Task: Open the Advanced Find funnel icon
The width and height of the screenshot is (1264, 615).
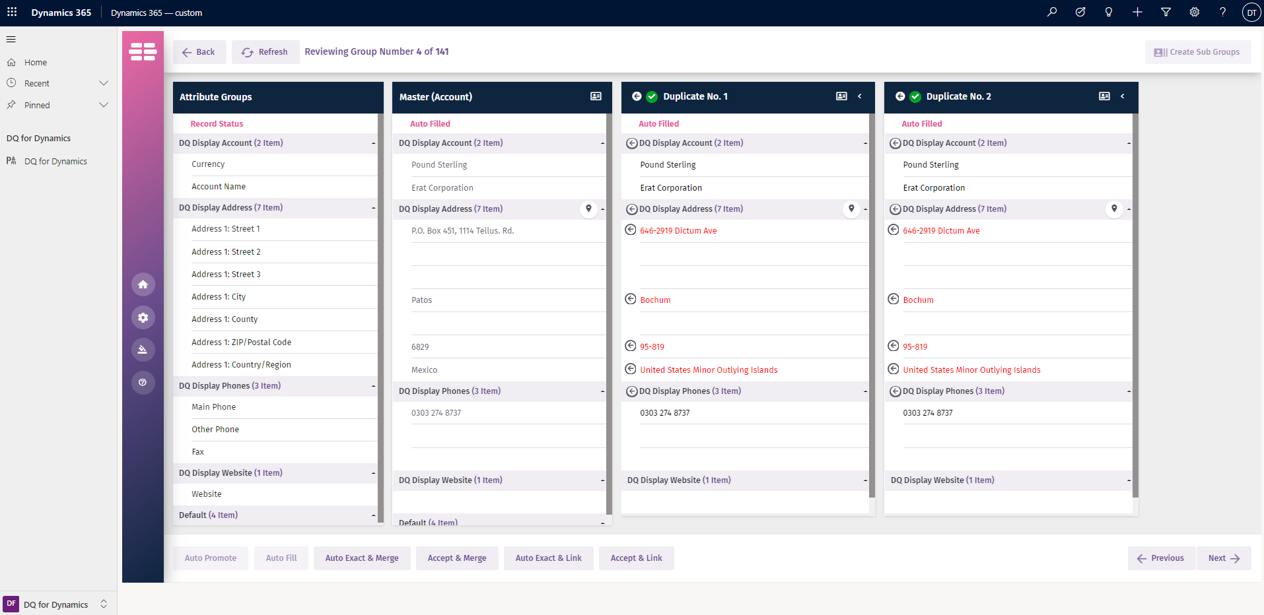Action: [1166, 12]
